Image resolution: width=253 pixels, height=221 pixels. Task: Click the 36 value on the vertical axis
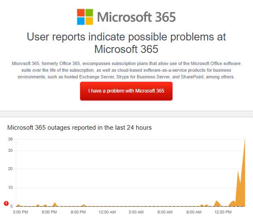10,139
